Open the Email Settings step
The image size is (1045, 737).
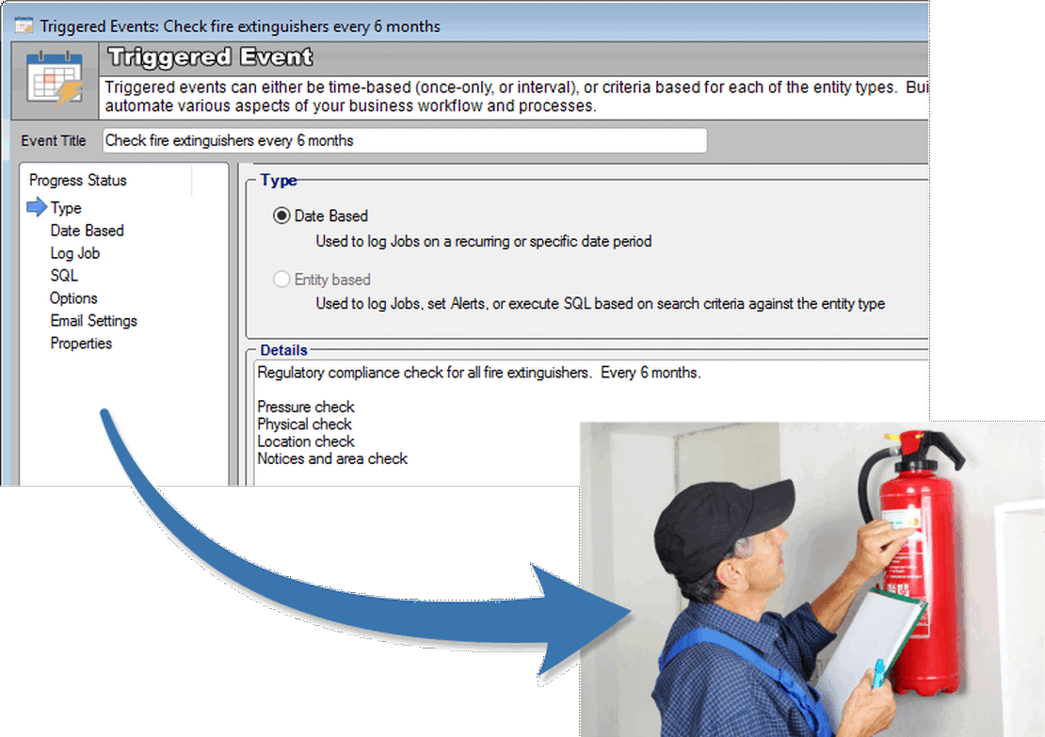click(93, 321)
